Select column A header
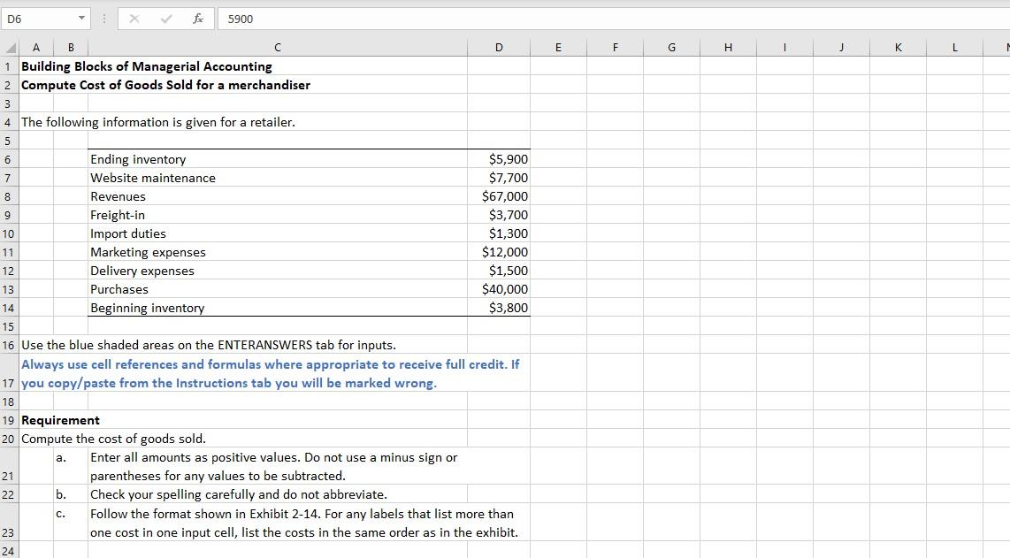This screenshot has height=558, width=1010. [36, 47]
